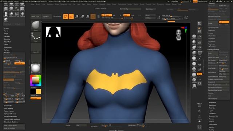Select the yellow main color swatch
The height and width of the screenshot is (131, 233).
(x=38, y=91)
